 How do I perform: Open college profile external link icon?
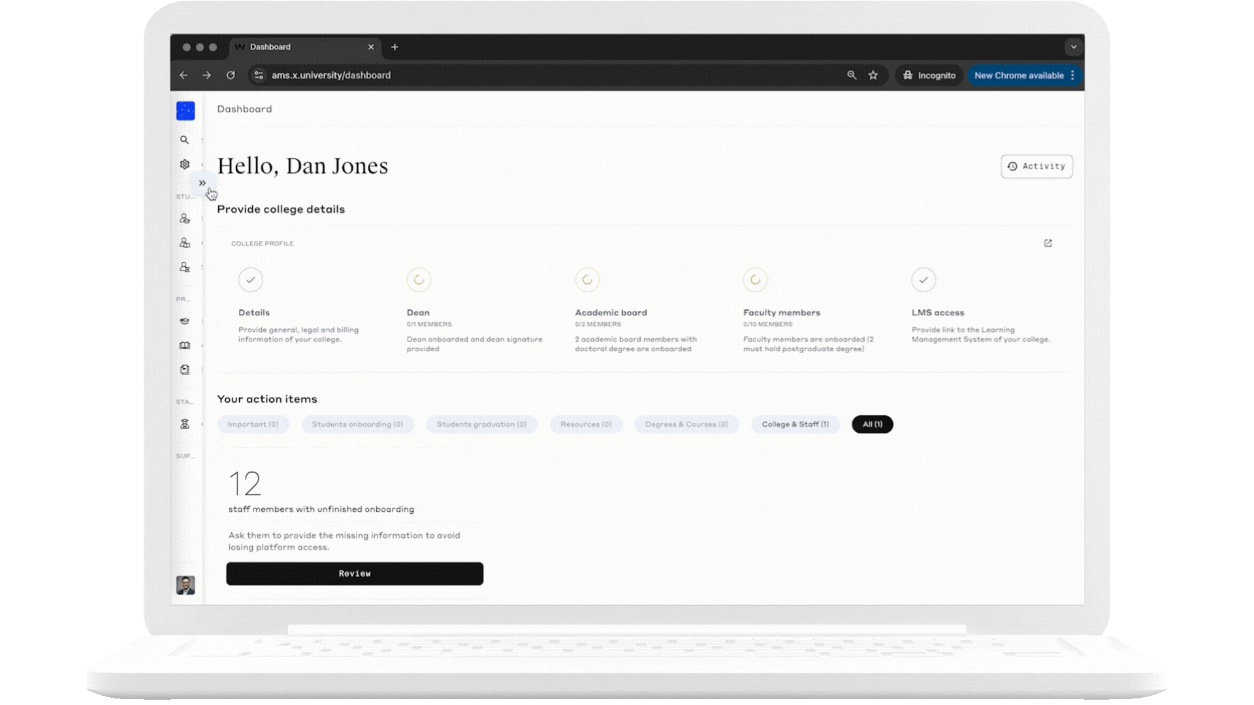click(1048, 243)
